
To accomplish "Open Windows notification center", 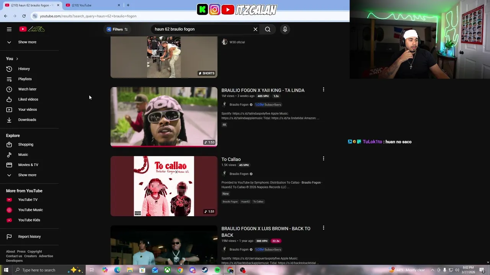I will click(482, 270).
